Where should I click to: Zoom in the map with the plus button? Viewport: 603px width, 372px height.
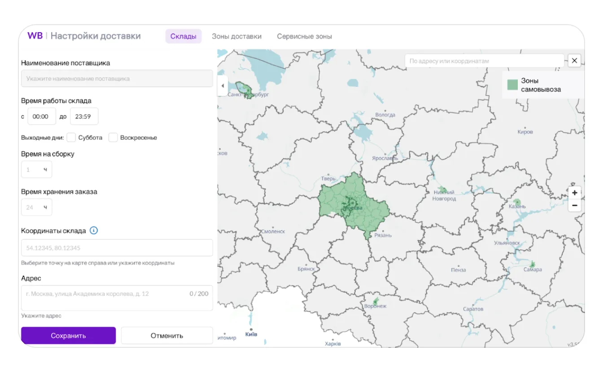click(x=575, y=193)
